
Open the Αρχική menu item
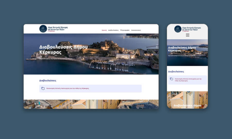pos(104,30)
